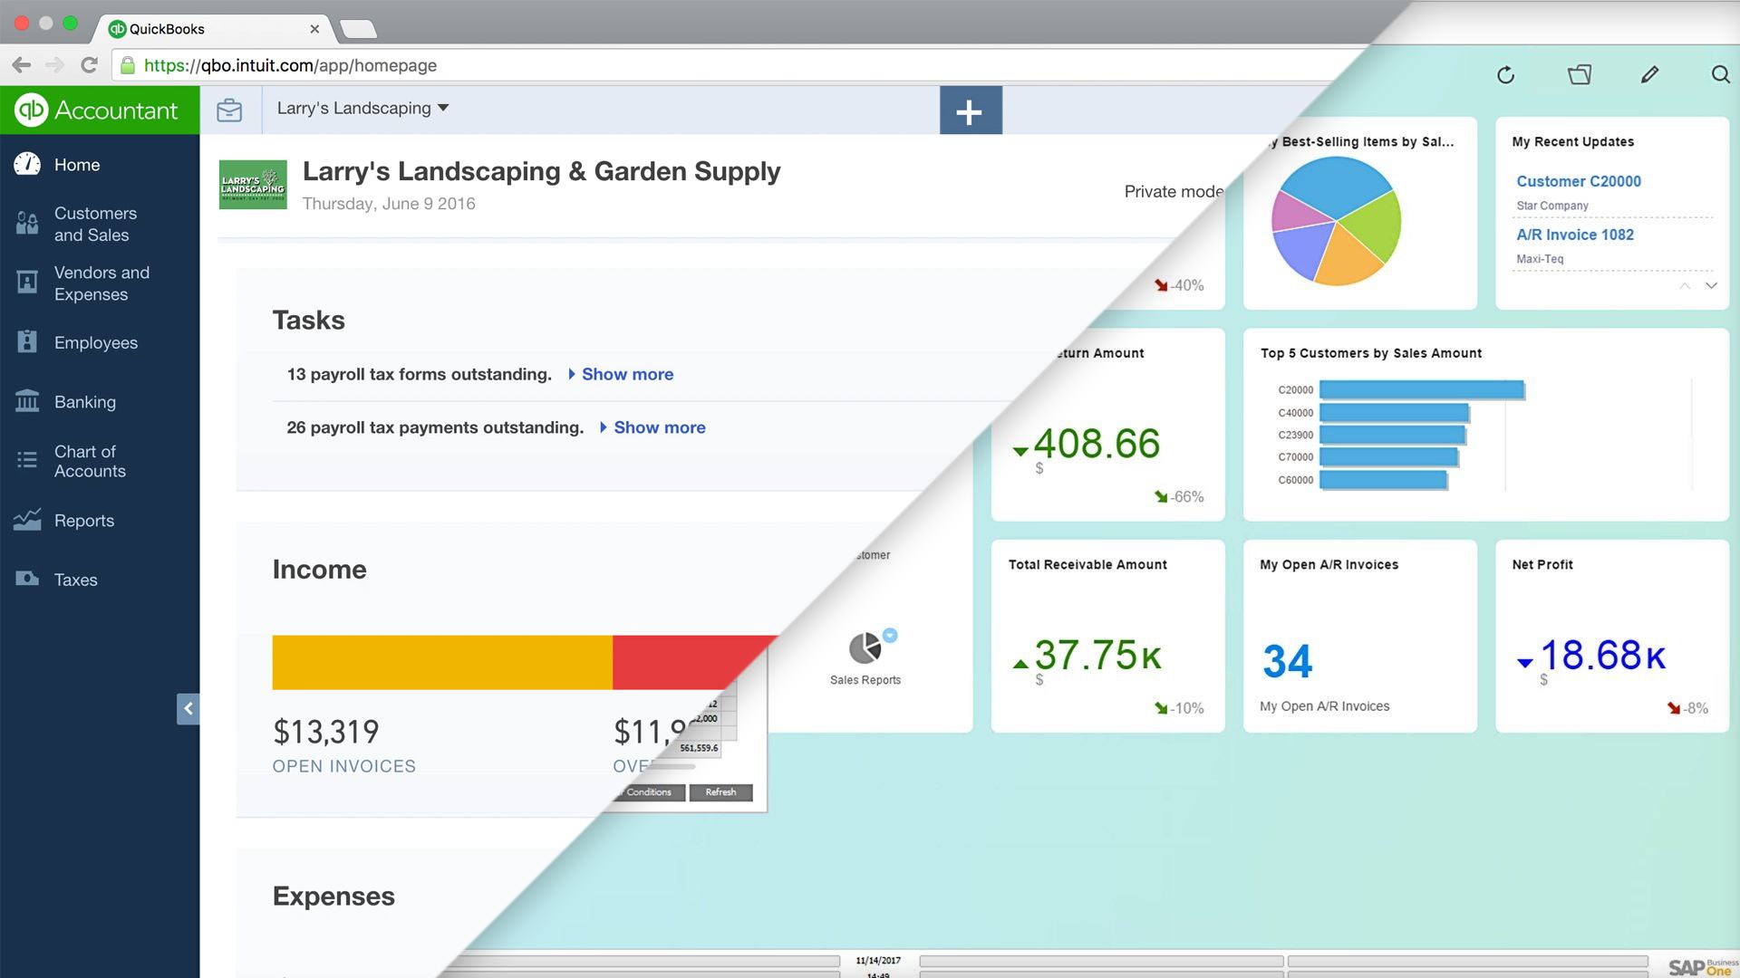Open Home in the sidebar menu

77,165
